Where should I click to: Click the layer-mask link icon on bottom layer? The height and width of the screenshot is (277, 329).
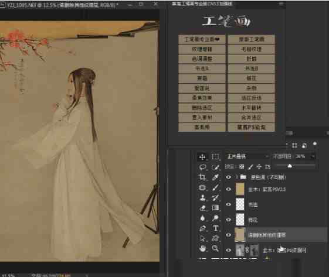[247, 250]
